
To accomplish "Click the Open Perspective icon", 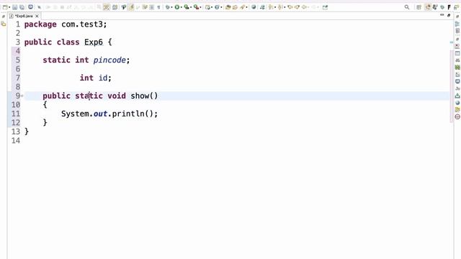I will (419, 7).
